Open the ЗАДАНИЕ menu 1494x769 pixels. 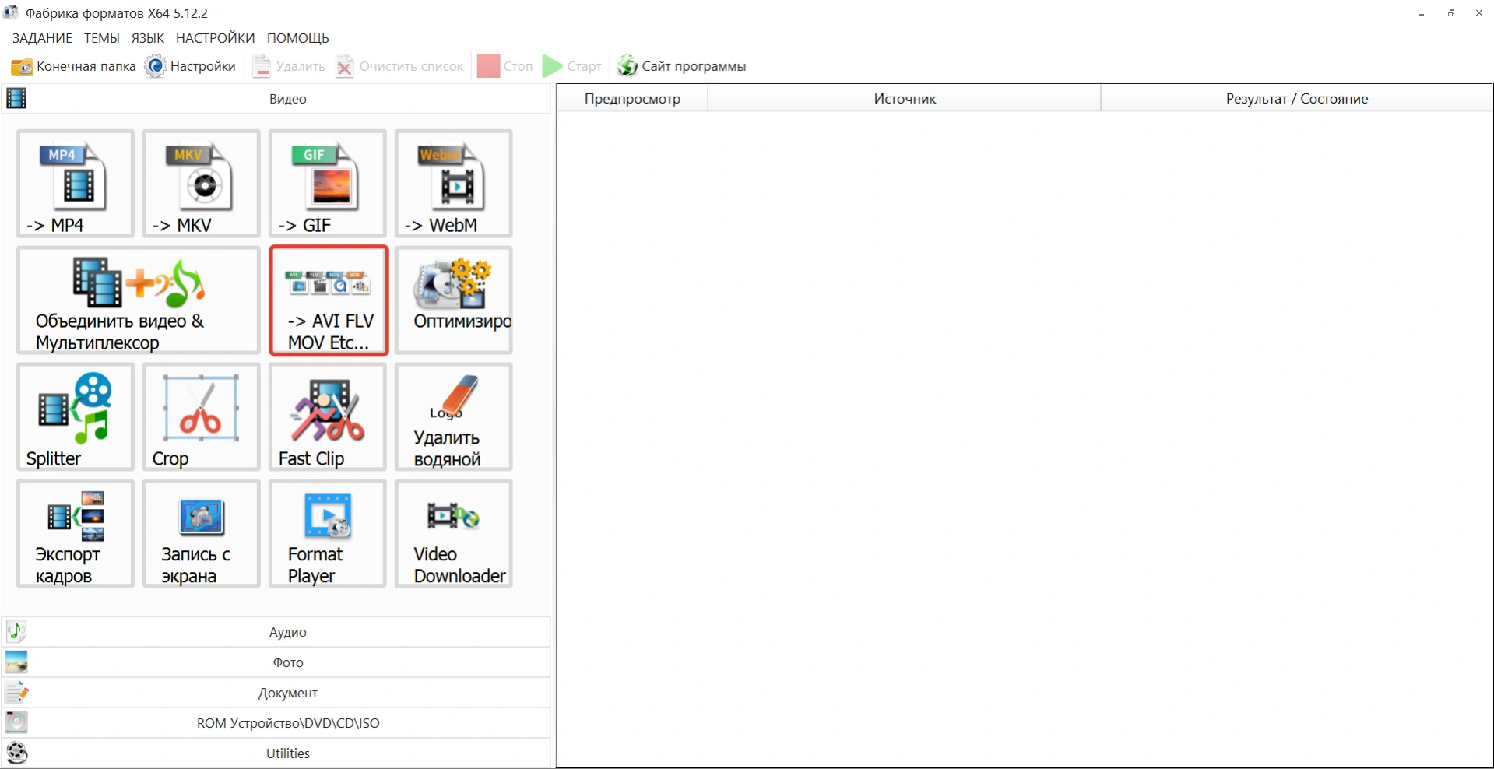point(42,38)
